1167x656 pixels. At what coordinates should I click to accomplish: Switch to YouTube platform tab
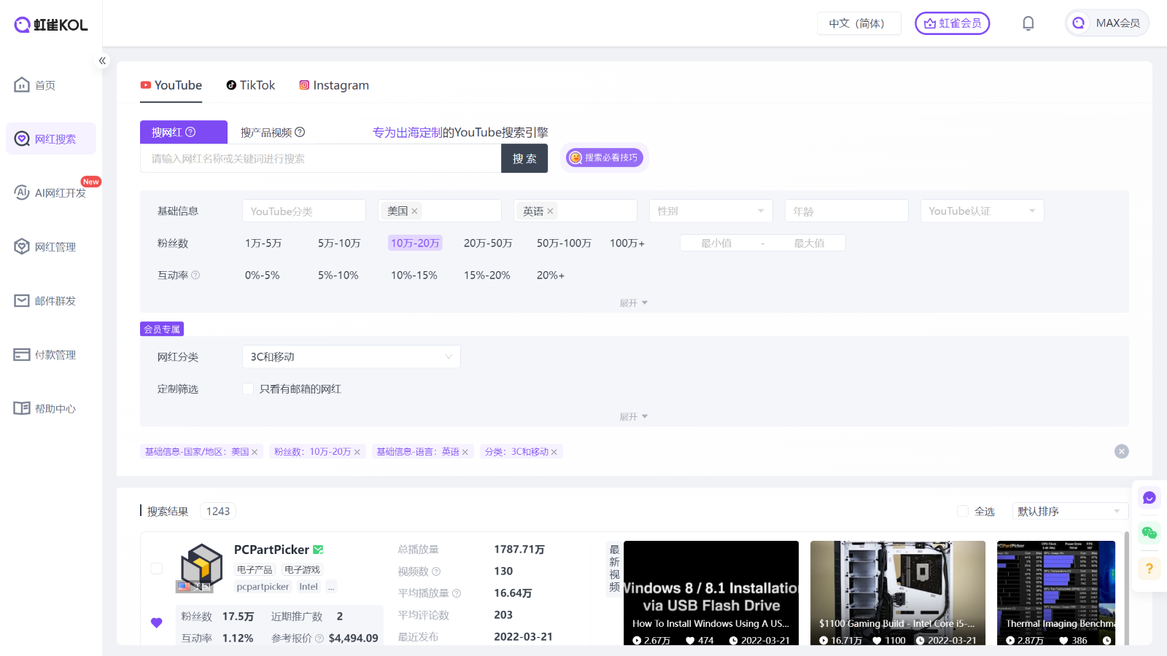171,85
